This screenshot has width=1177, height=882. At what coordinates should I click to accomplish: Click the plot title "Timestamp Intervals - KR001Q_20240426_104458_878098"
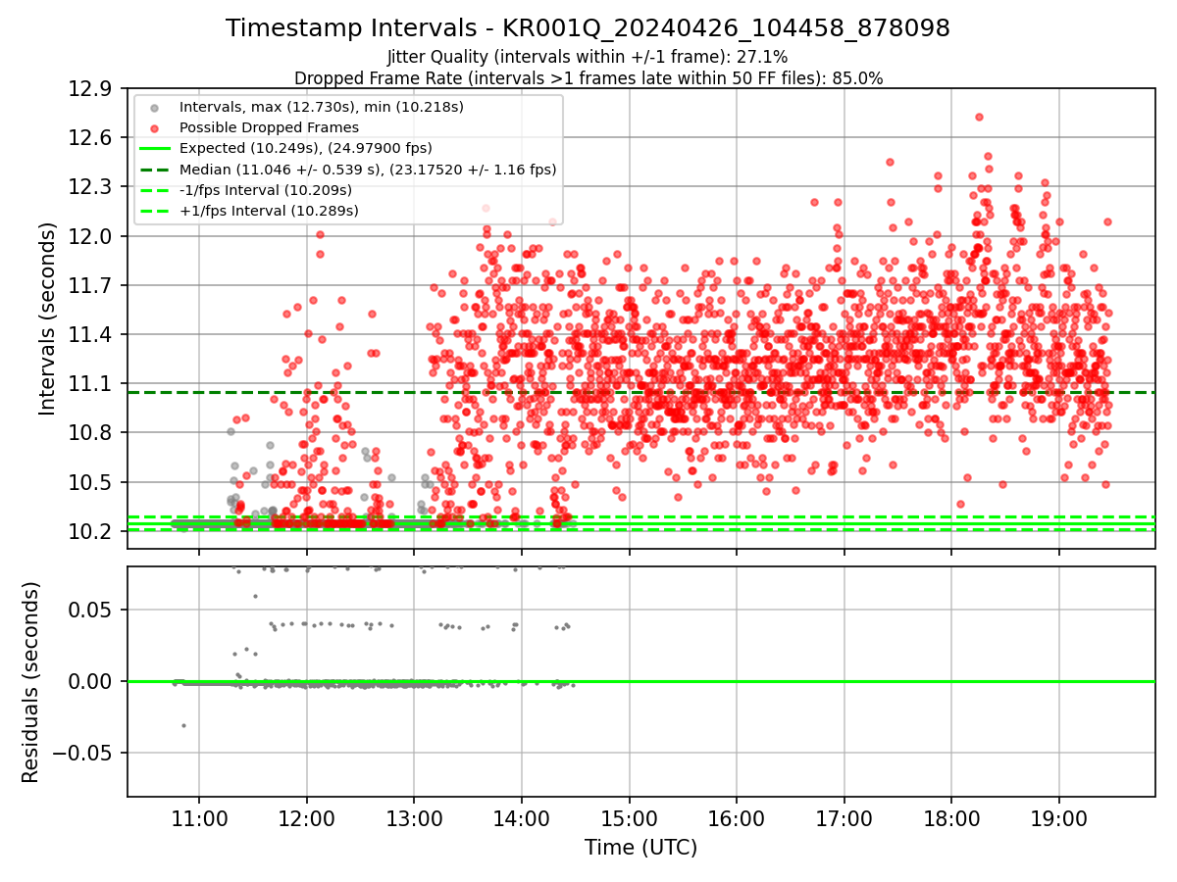pyautogui.click(x=588, y=28)
